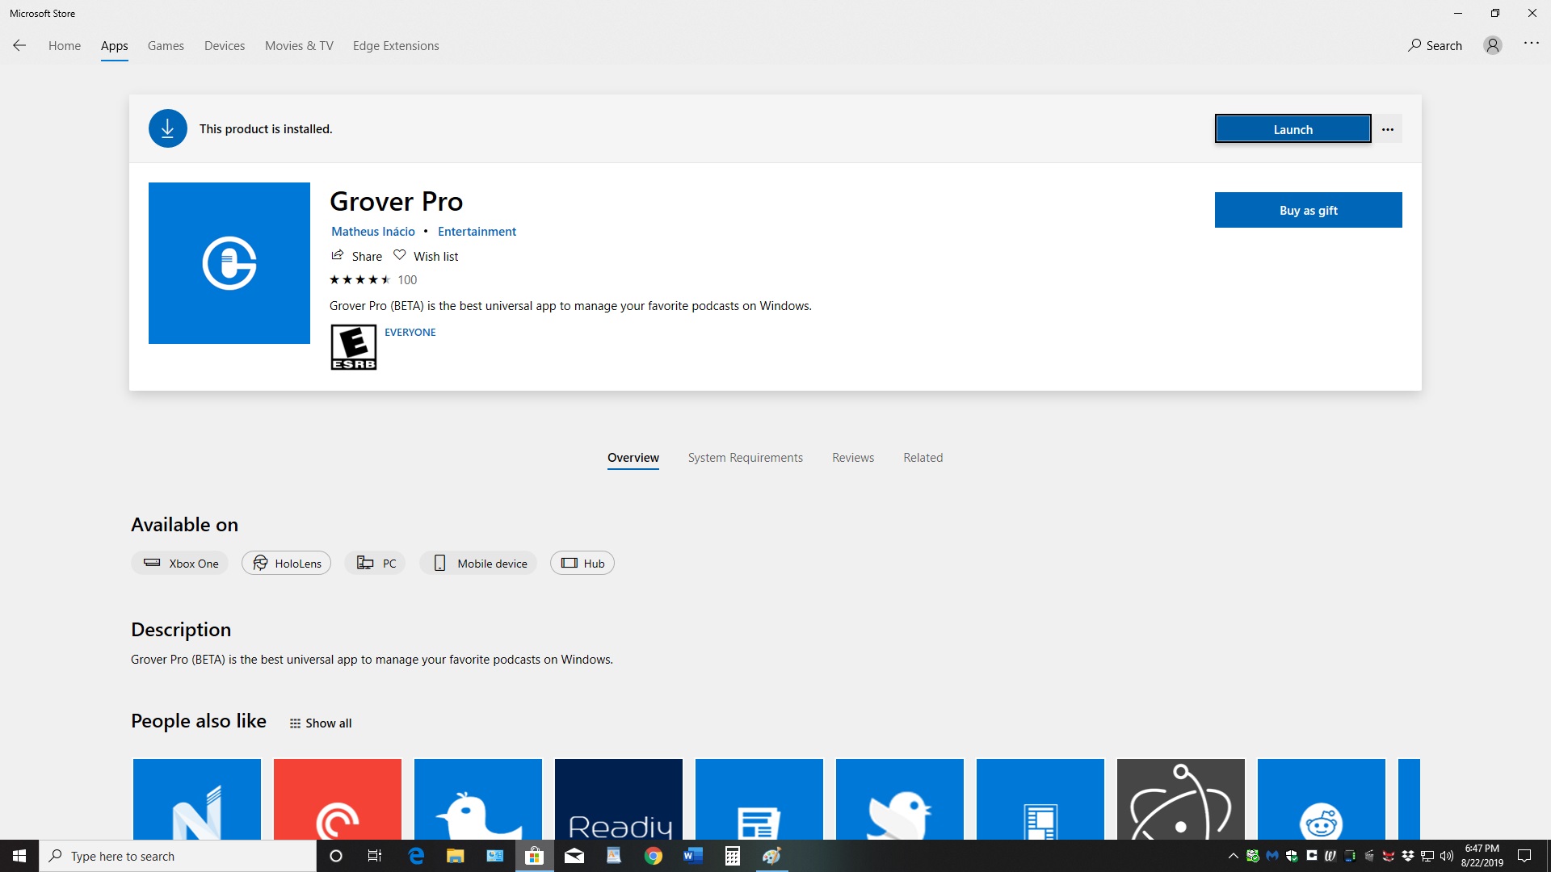Open the Store's See more menu
The width and height of the screenshot is (1551, 872).
coord(1532,44)
